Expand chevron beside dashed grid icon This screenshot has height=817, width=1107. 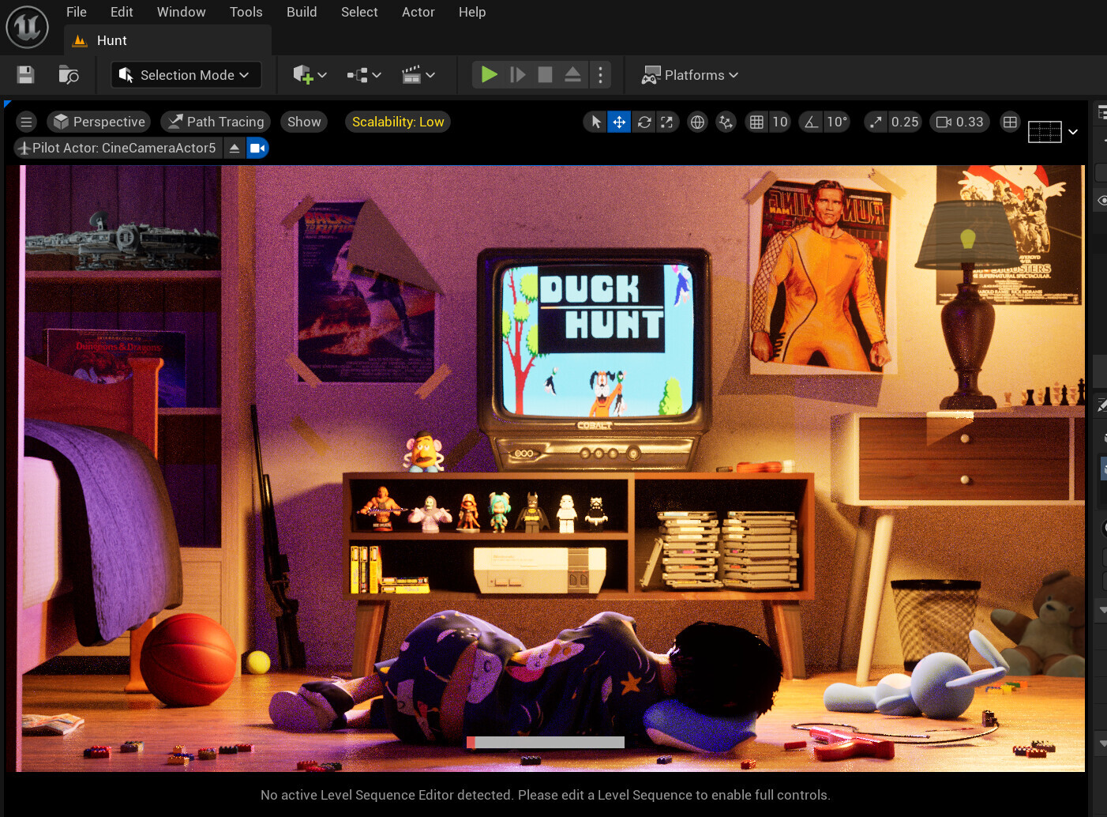(x=1073, y=132)
